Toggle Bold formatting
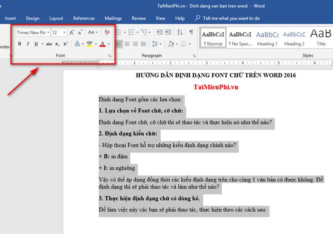This screenshot has width=333, height=234. click(20, 44)
